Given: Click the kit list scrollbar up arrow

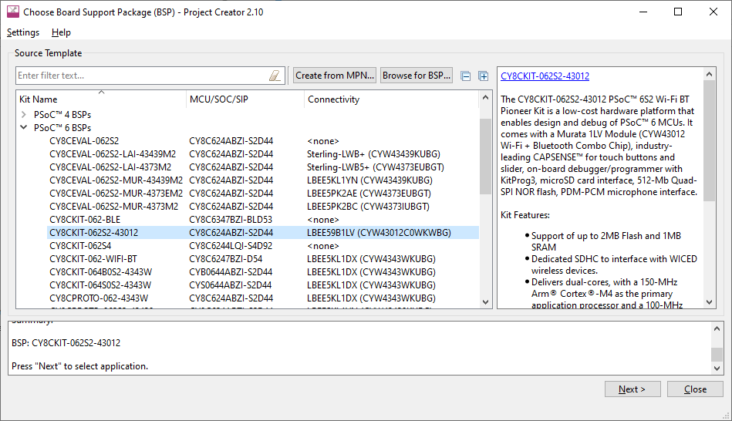Looking at the screenshot, I should tap(485, 97).
